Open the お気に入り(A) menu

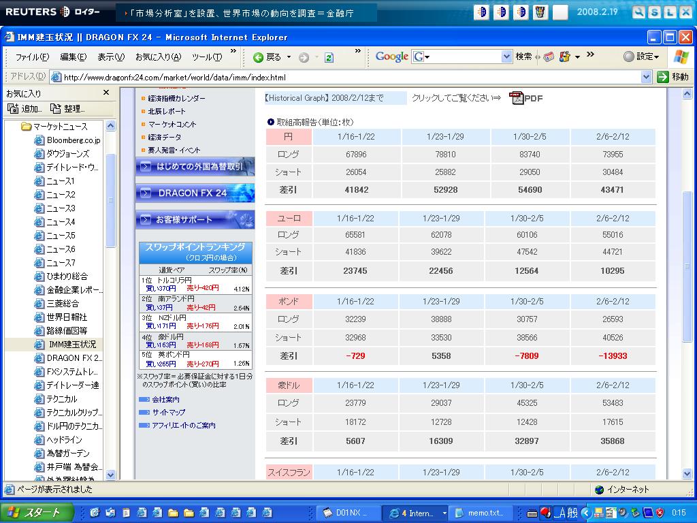click(158, 57)
